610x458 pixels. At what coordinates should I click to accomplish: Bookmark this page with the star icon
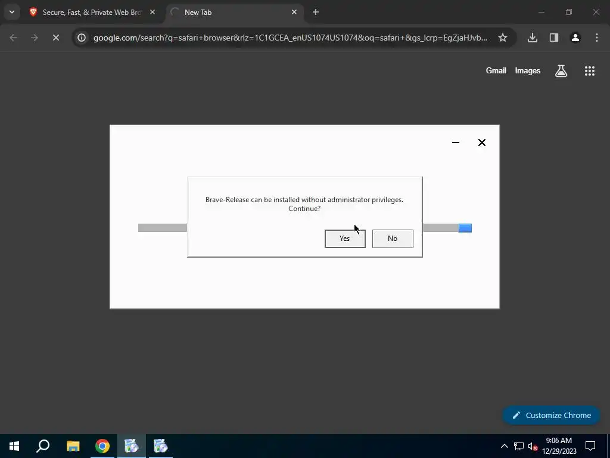click(503, 38)
